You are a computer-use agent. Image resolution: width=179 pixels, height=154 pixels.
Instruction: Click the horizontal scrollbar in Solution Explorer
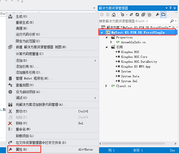tap(133, 143)
